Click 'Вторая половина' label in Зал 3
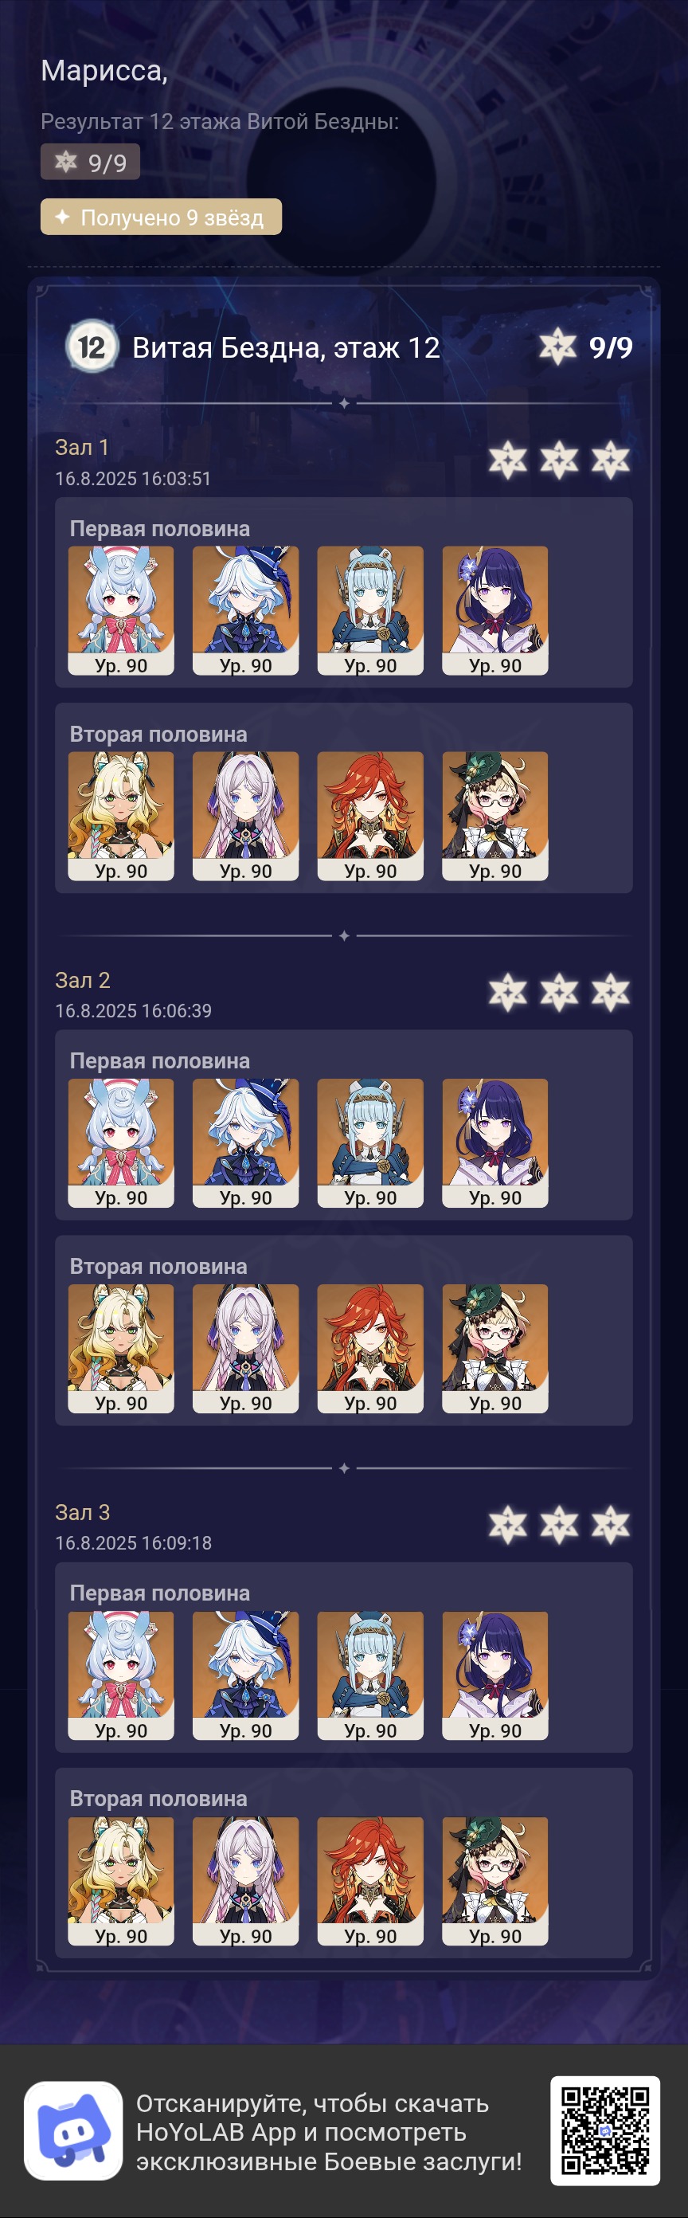Screen dimensions: 688x2218 (x=158, y=1798)
